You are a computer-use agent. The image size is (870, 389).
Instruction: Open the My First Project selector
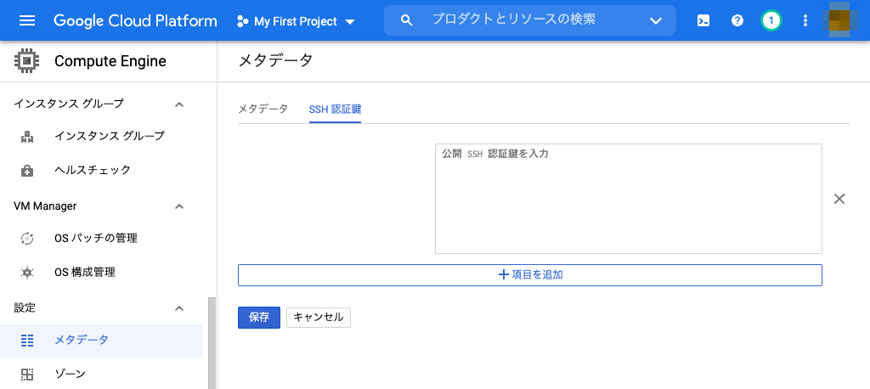pyautogui.click(x=296, y=21)
